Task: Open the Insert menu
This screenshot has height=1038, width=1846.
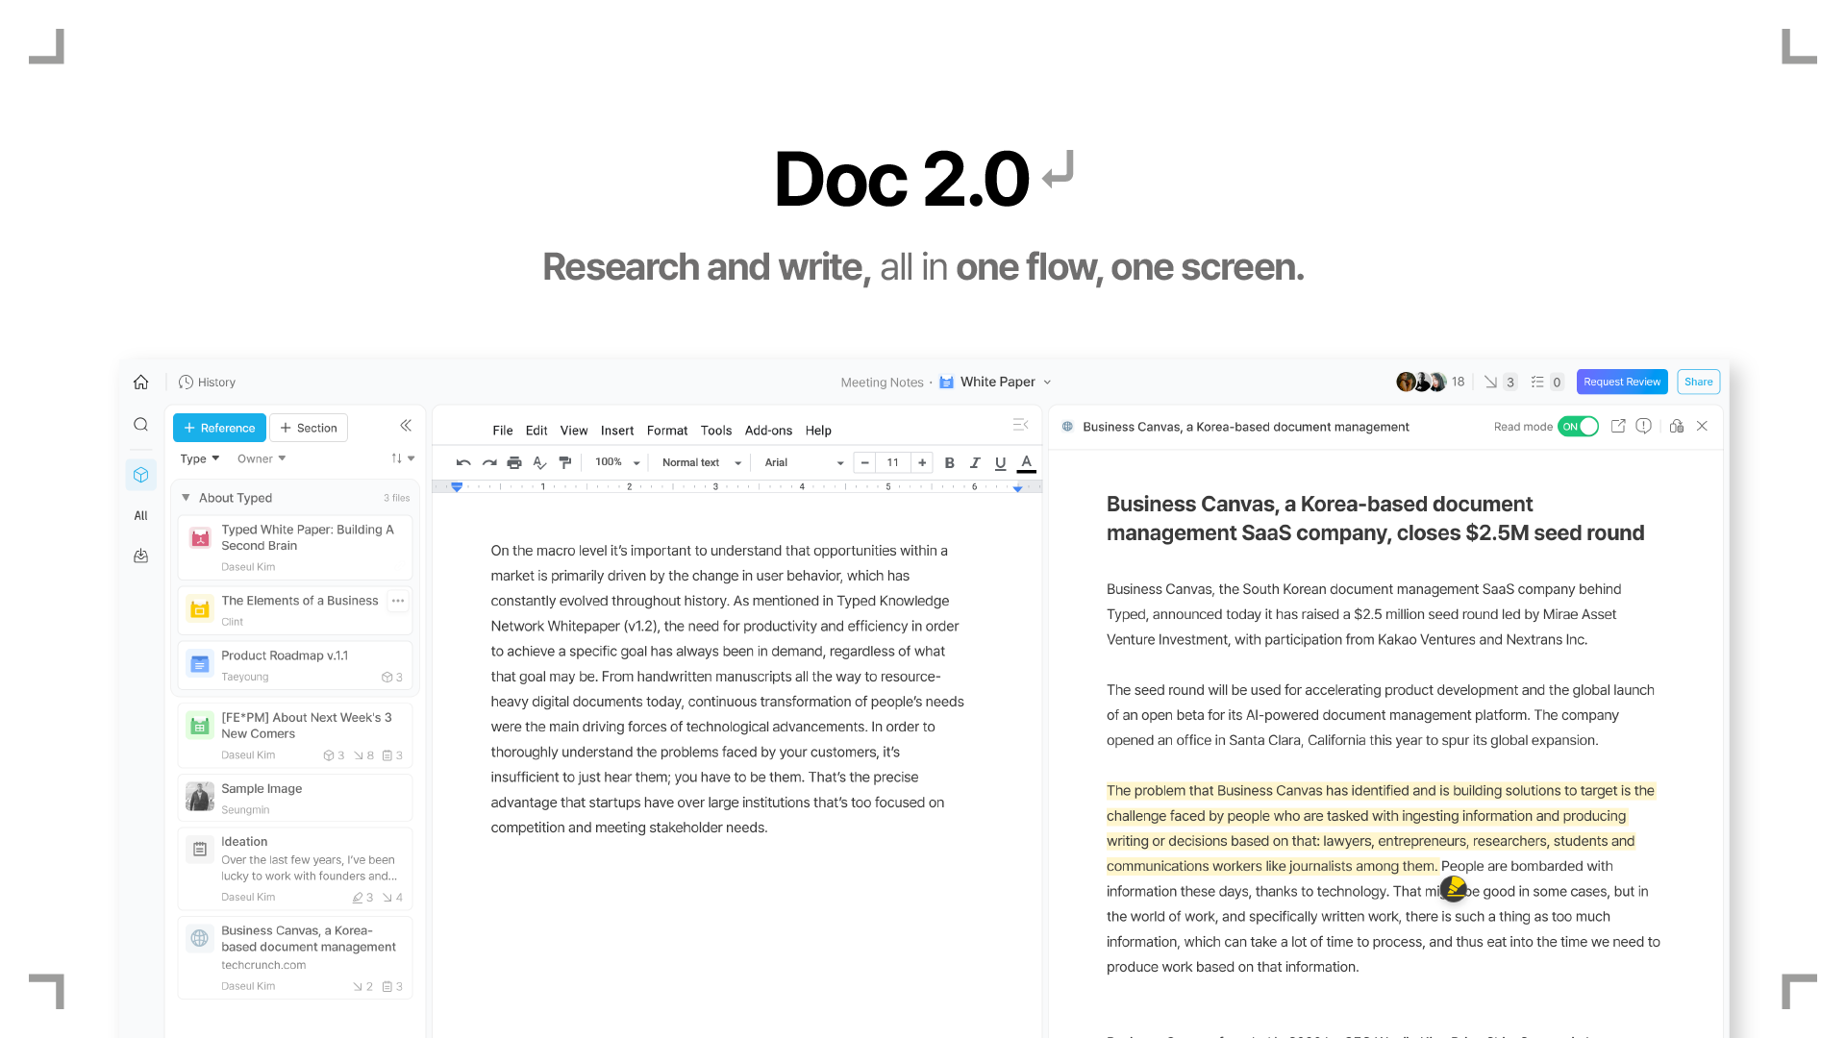Action: [617, 431]
